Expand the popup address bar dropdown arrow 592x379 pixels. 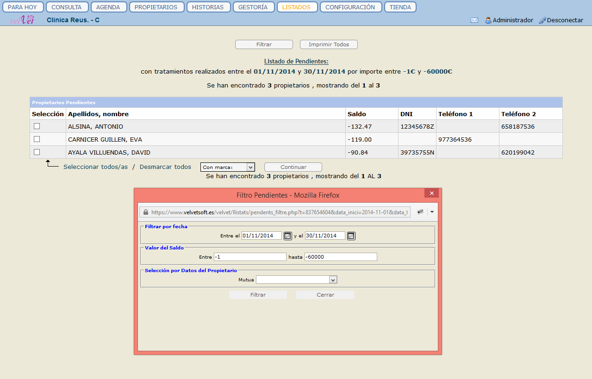[x=432, y=212]
